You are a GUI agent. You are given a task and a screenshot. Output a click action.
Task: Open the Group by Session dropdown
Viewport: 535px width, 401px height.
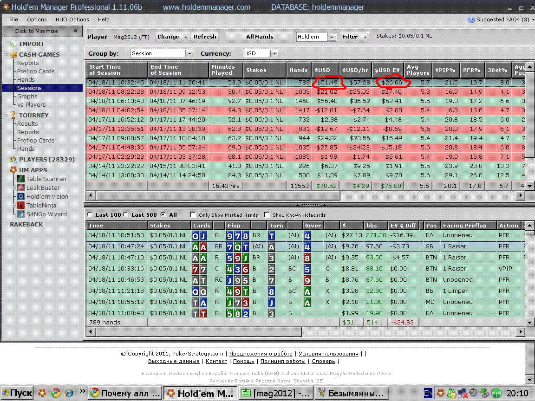189,53
